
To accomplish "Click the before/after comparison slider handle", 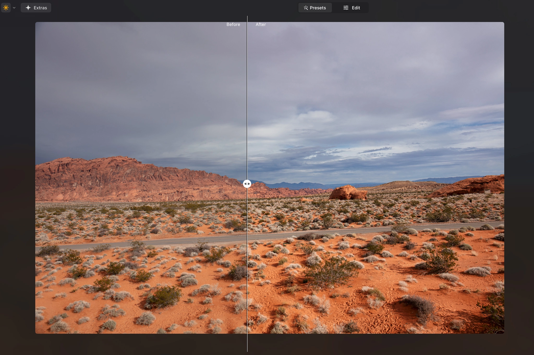I will pyautogui.click(x=247, y=184).
